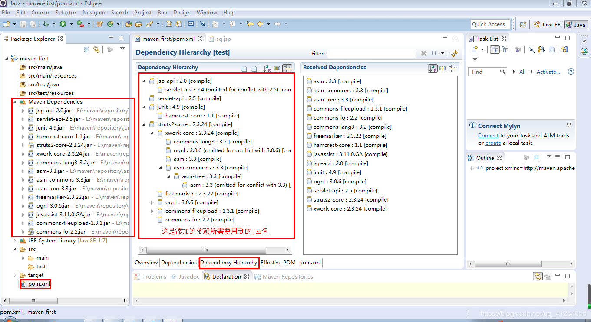
Task: Expand the target folder
Action: pos(15,275)
